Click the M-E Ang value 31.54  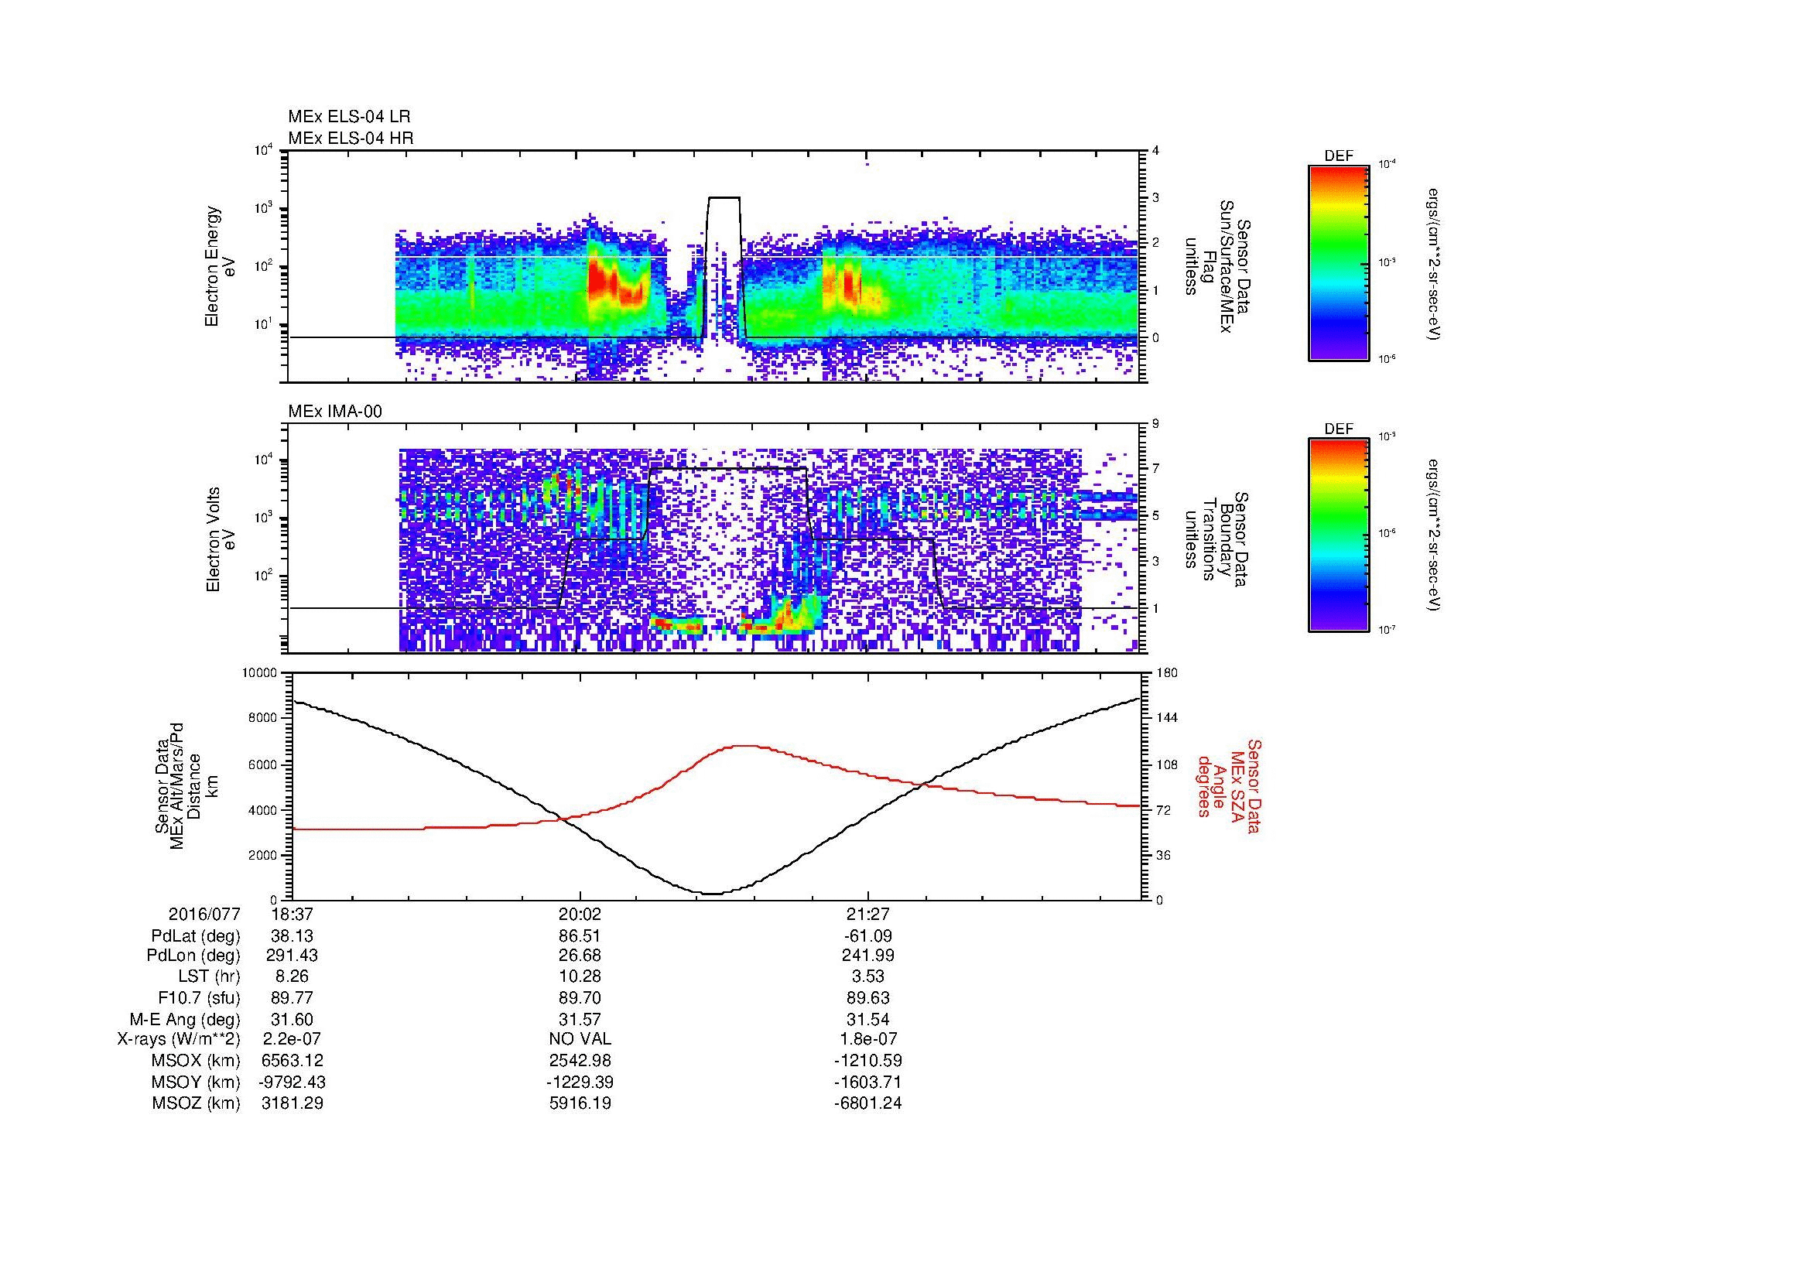click(x=868, y=1019)
